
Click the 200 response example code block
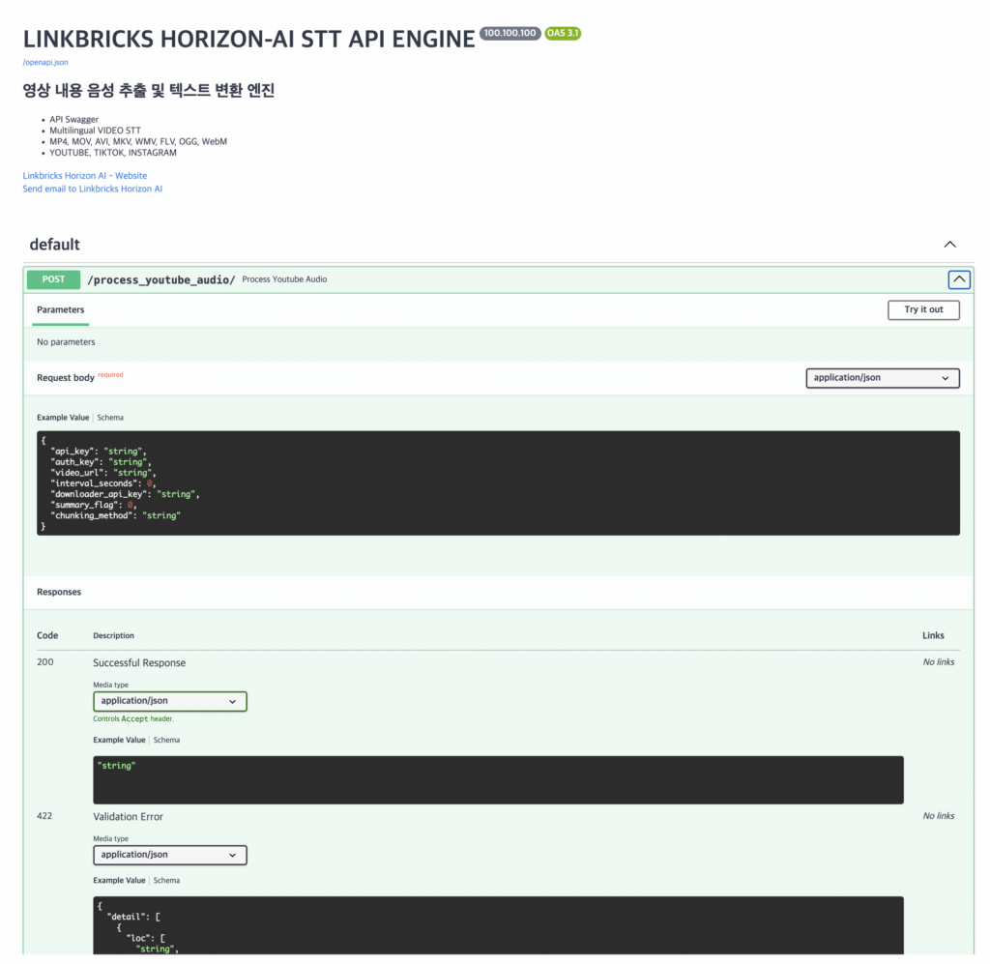pyautogui.click(x=498, y=780)
